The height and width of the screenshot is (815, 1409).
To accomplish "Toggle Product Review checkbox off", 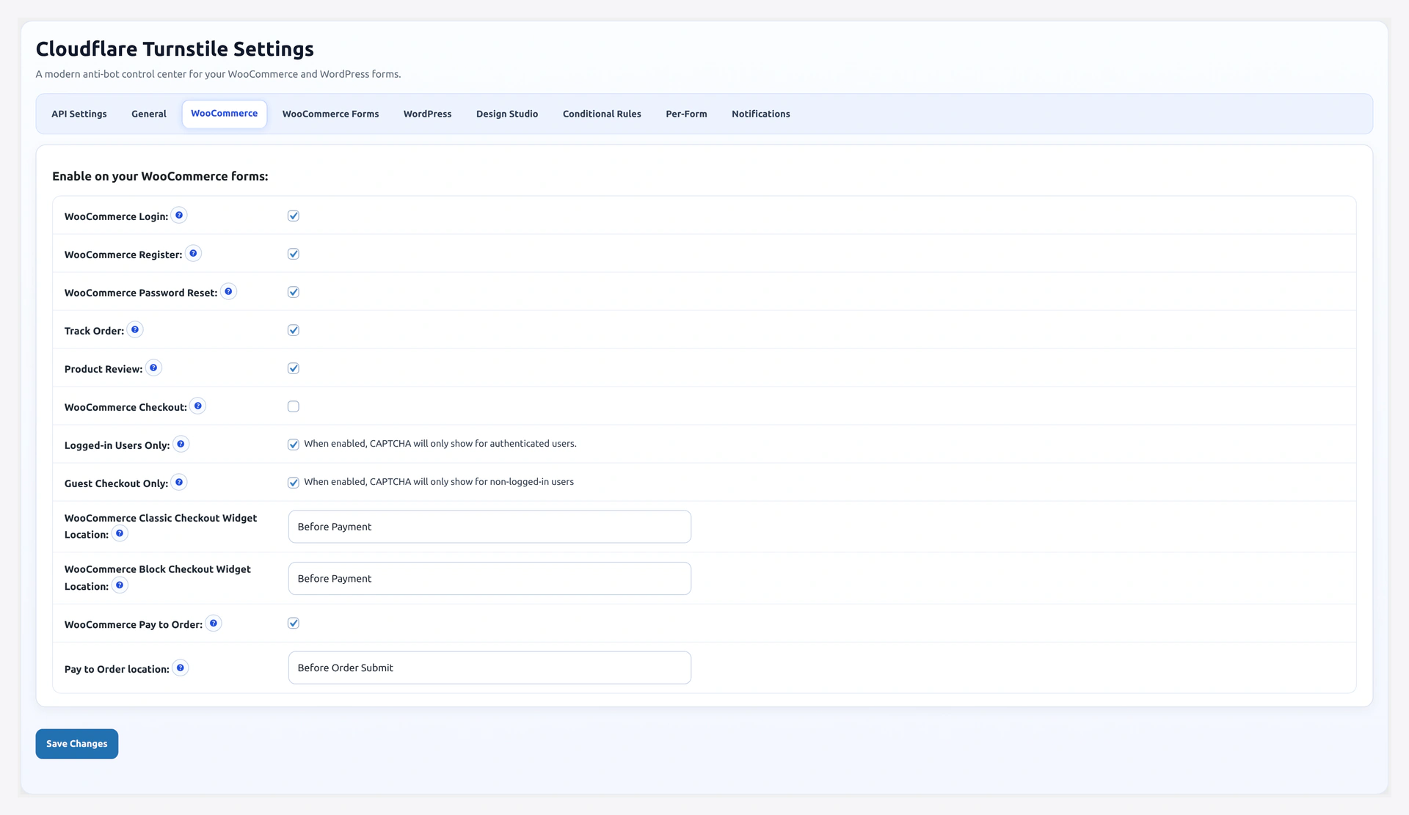I will click(294, 368).
